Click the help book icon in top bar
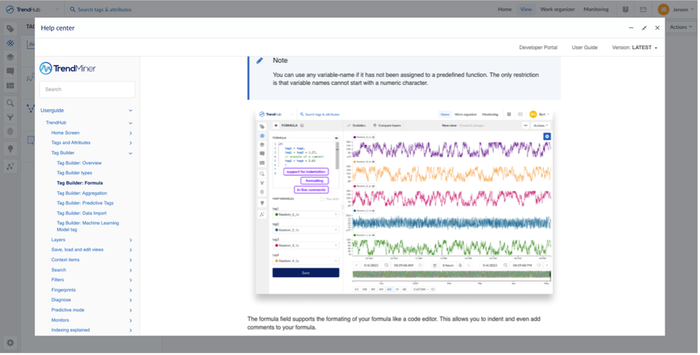Image resolution: width=700 pixels, height=355 pixels. point(626,10)
